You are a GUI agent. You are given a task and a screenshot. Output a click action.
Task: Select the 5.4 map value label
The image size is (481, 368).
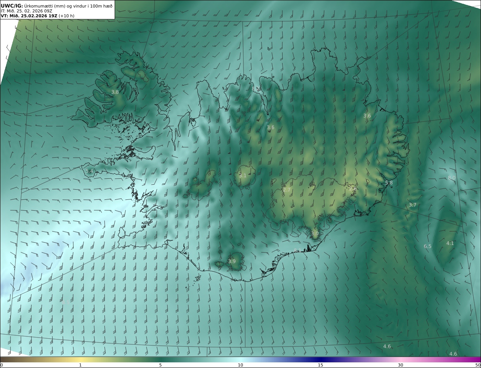pos(89,171)
